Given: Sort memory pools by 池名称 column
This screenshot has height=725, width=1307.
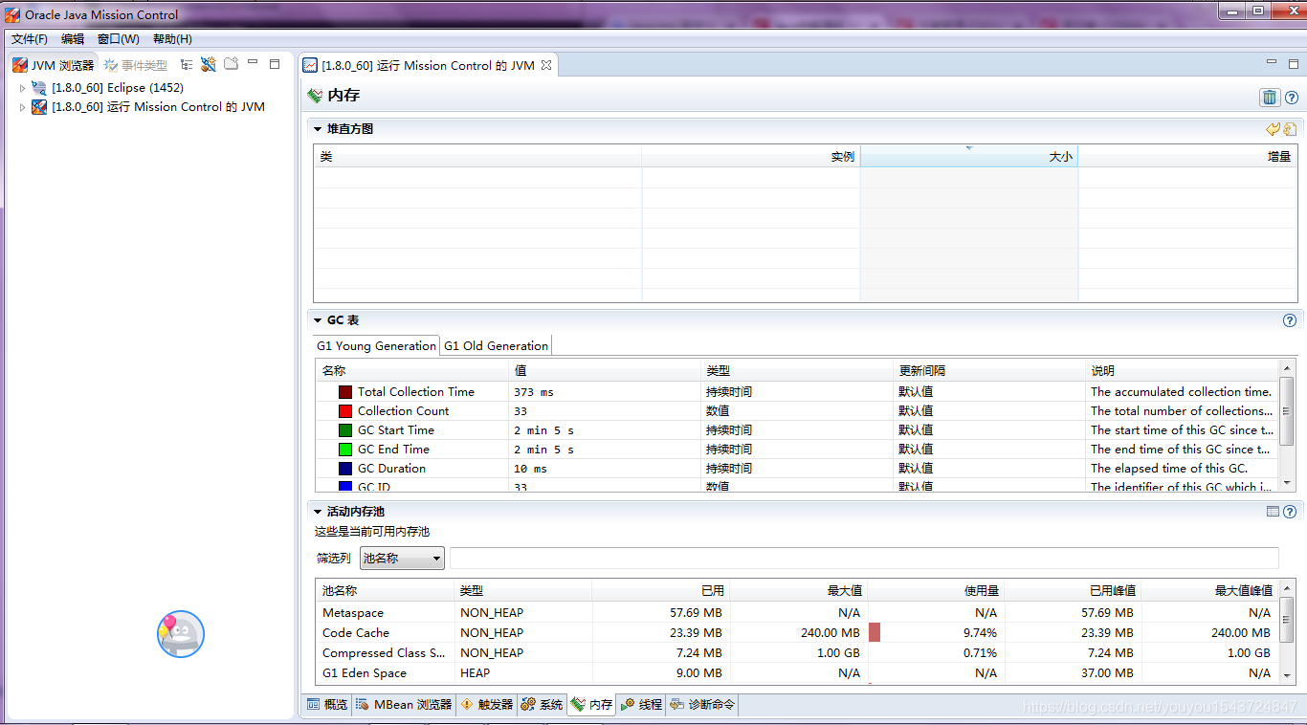Looking at the screenshot, I should 385,590.
